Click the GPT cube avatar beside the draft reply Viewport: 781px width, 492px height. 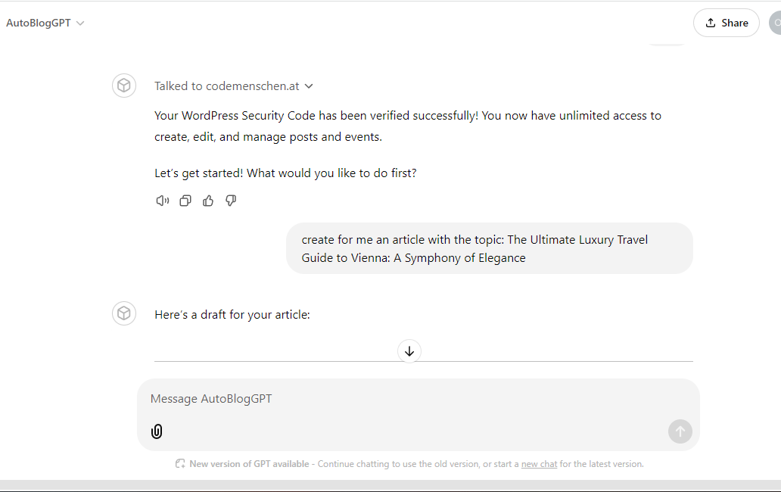pyautogui.click(x=124, y=313)
